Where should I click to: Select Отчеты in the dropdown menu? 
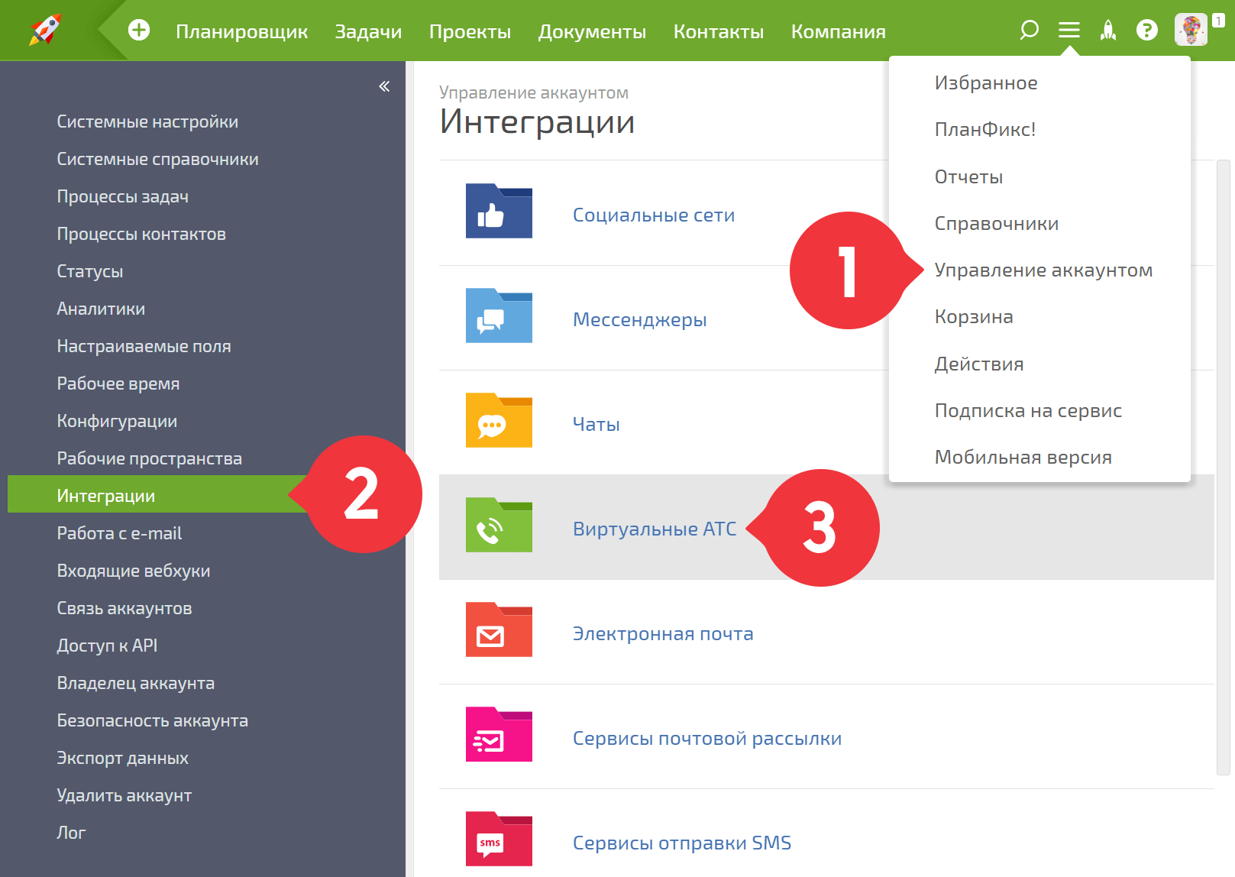(x=968, y=177)
